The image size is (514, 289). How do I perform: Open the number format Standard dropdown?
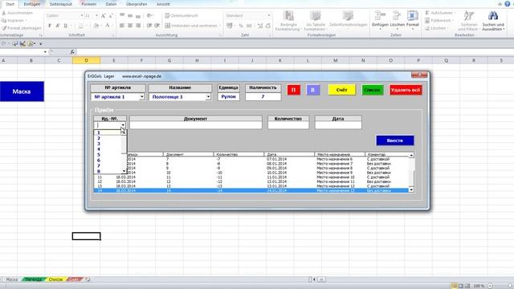[x=269, y=15]
